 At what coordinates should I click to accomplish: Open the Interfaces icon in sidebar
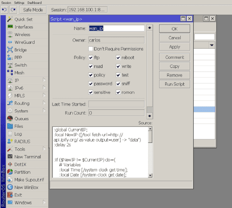(10, 27)
